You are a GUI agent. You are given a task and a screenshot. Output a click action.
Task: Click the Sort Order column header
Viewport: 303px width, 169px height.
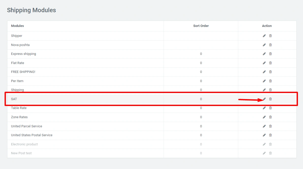[x=201, y=26]
